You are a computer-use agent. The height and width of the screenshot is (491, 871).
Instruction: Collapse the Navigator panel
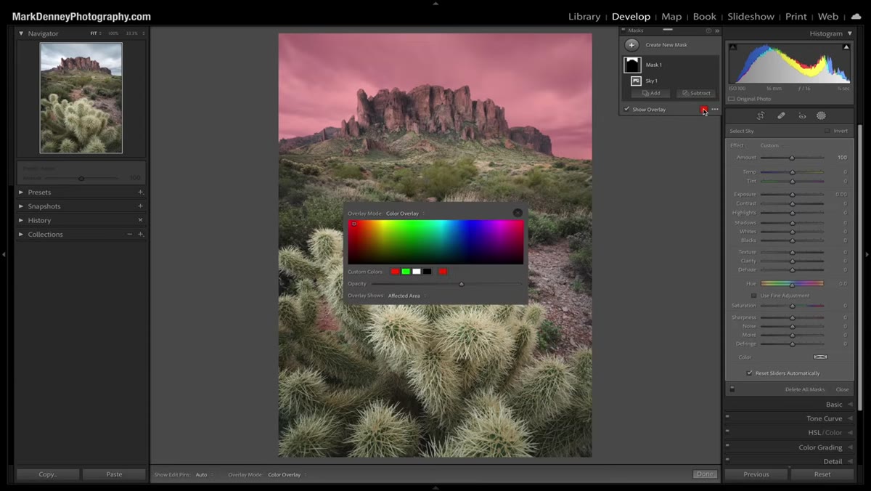(x=21, y=33)
